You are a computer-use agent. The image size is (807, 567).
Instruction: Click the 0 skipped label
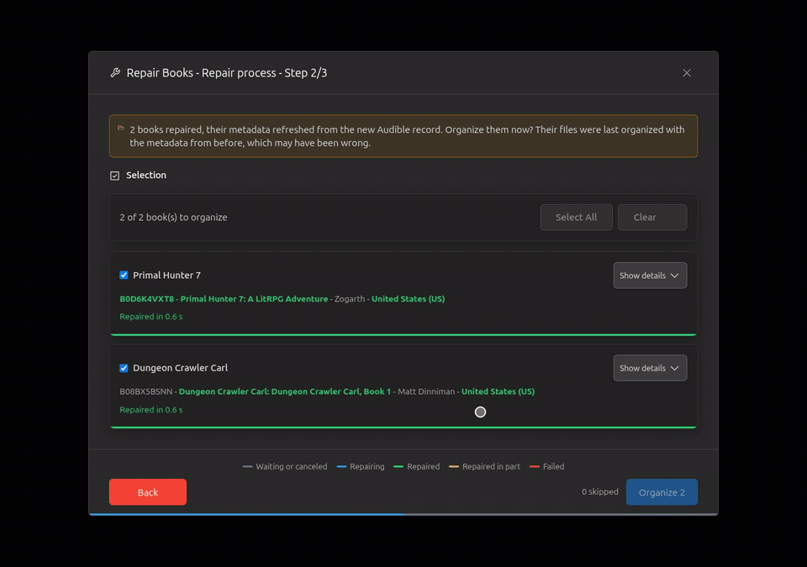[599, 491]
